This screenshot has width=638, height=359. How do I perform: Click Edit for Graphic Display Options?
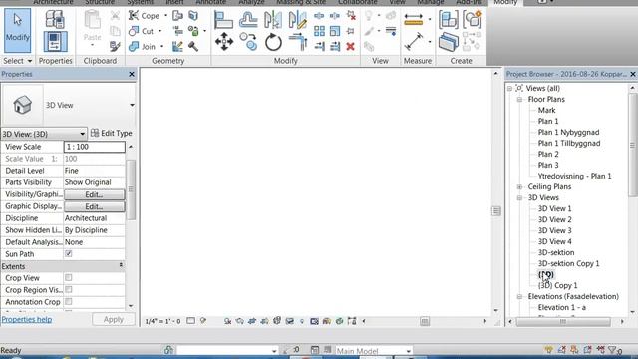click(x=94, y=206)
